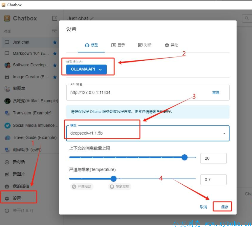The image size is (252, 227).
Task: Create a 新图片 session
Action: (19, 174)
